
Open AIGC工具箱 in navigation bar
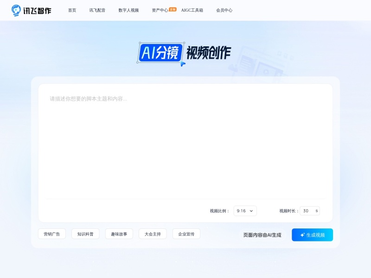pos(192,10)
